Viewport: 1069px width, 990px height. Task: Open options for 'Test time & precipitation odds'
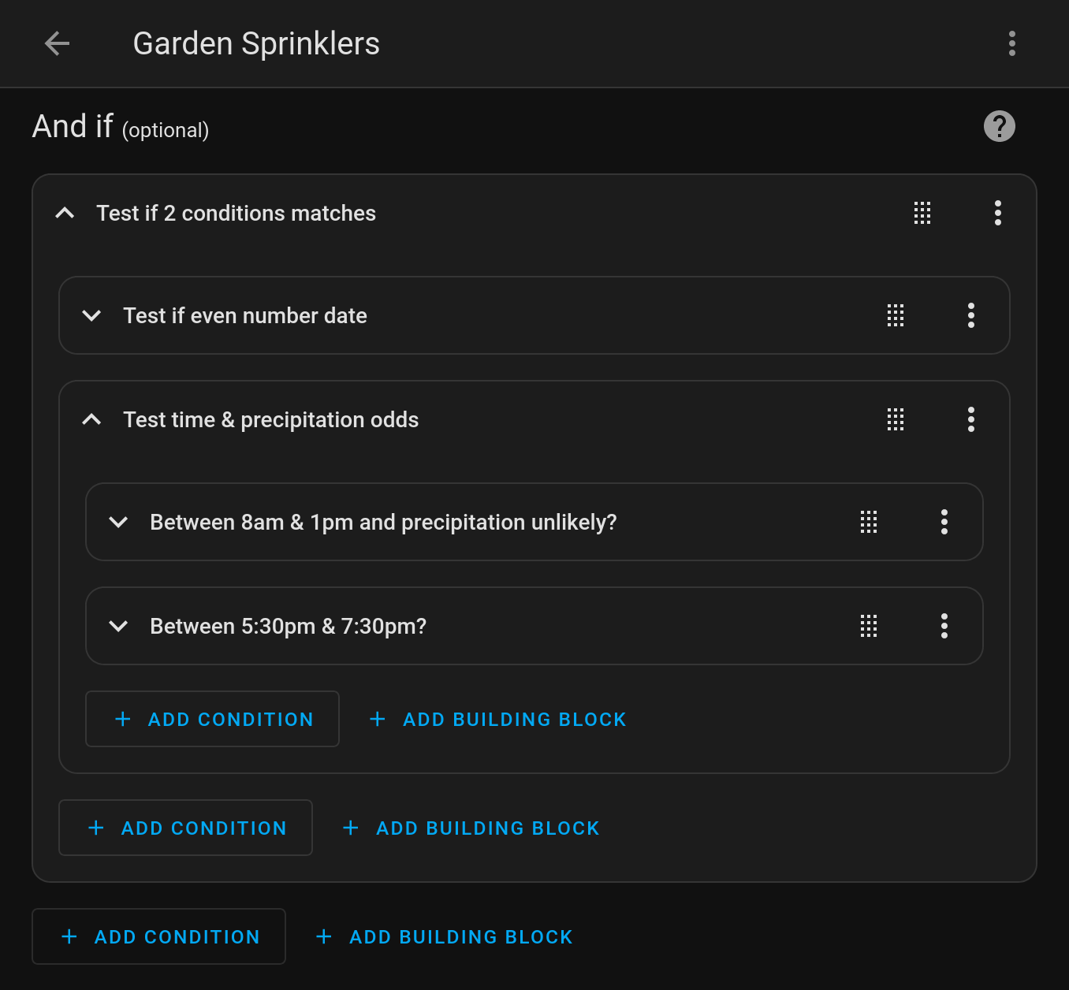[970, 419]
